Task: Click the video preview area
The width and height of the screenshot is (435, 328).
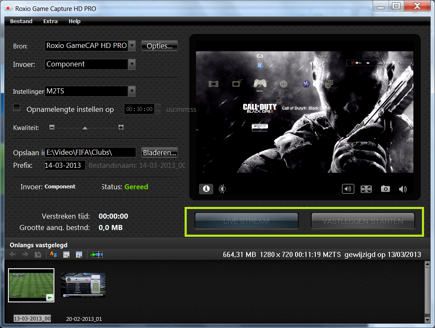Action: tap(305, 112)
